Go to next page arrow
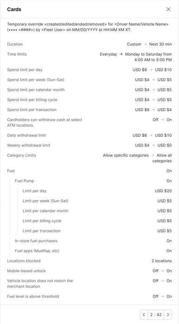Screen dimensions: 179x324 (x=168, y=315)
